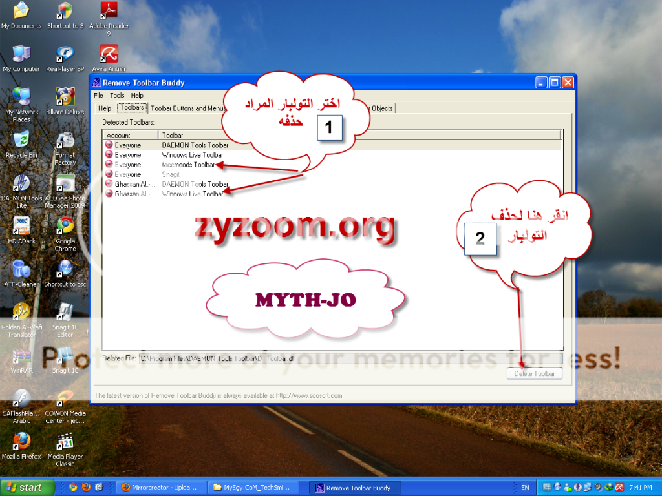The width and height of the screenshot is (662, 496).
Task: Open Media Player Classic desktop shortcut
Action: (65, 449)
